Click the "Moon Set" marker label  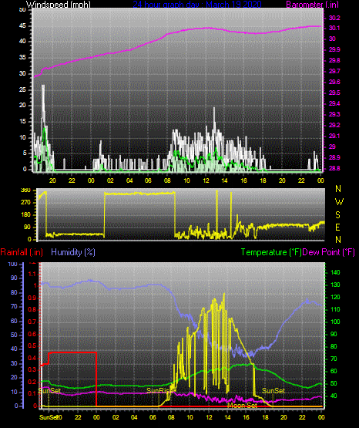click(243, 406)
